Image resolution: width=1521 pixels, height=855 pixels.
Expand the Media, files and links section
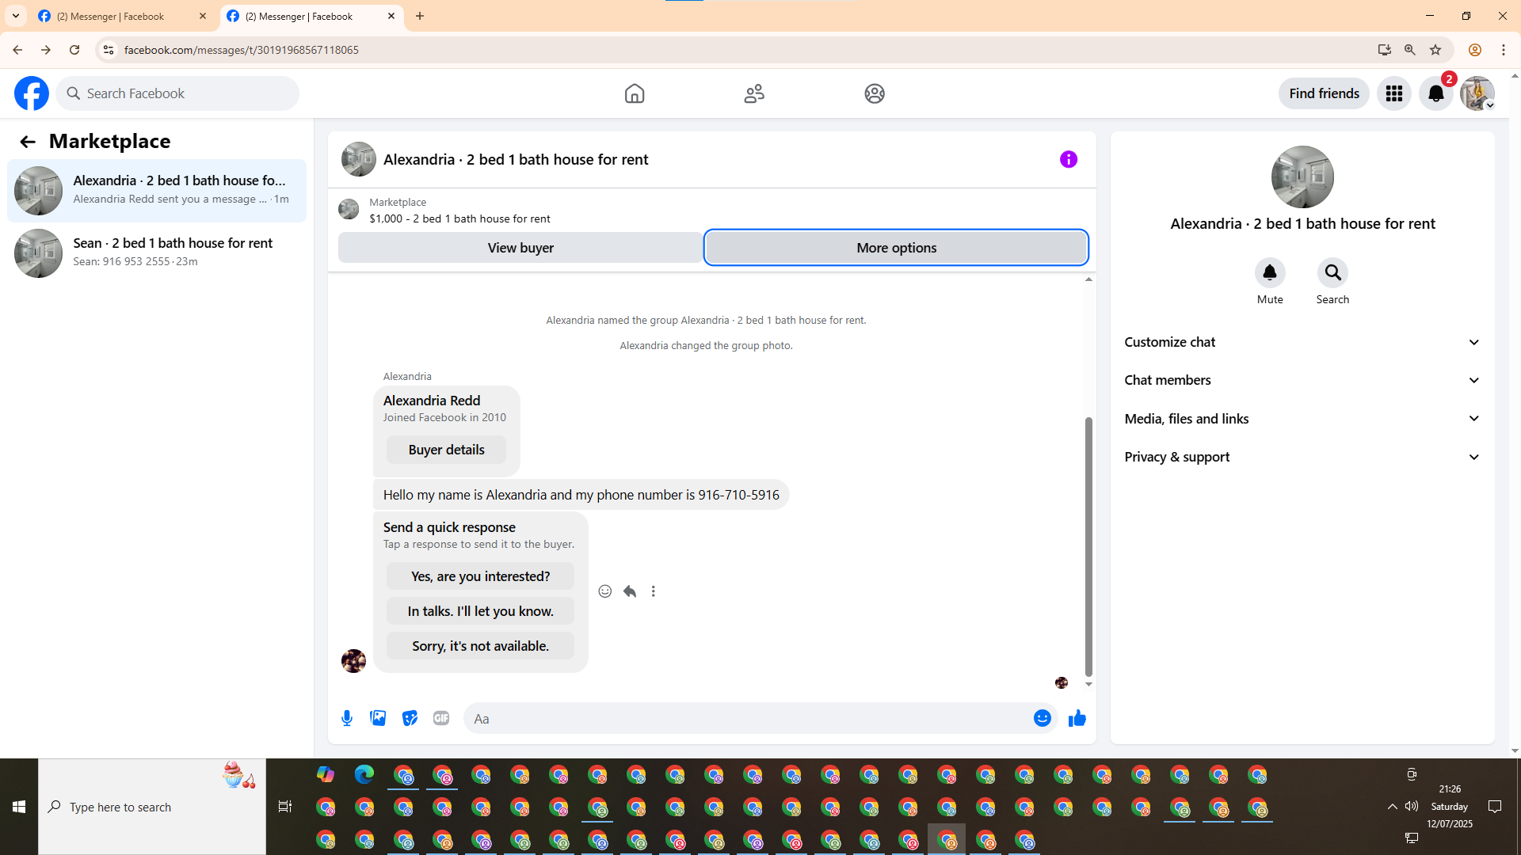click(1302, 419)
